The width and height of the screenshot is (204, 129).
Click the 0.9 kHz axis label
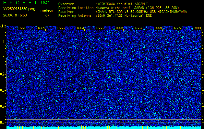3,74
